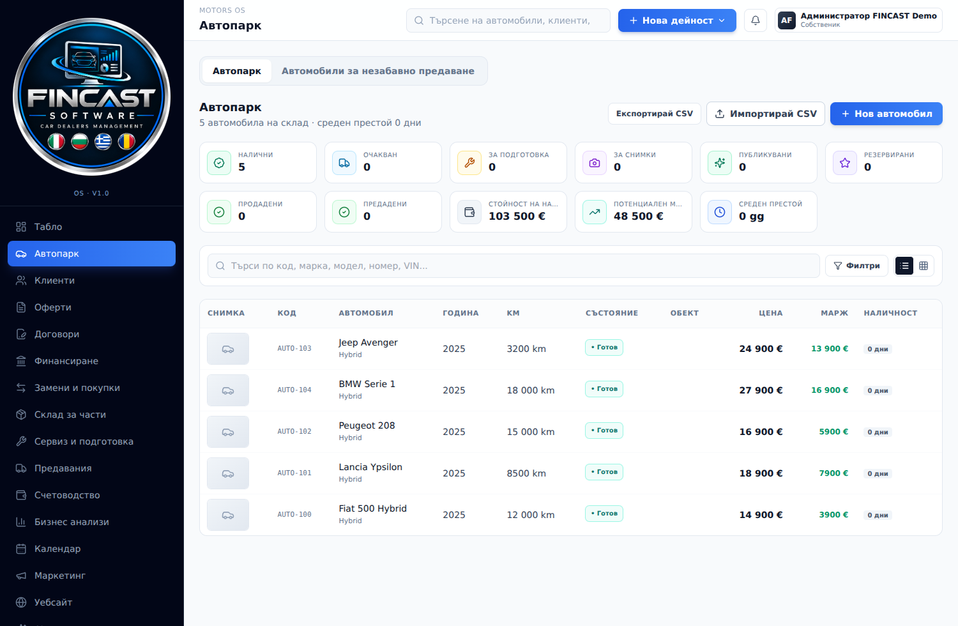Click the Предадени stat card
Screen dimensions: 958x626
tap(383, 212)
